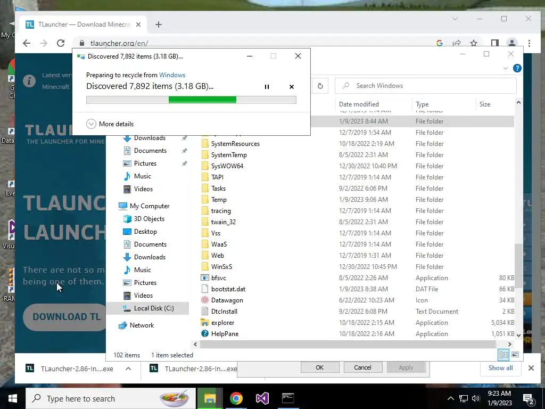Open a new Chrome tab

click(159, 24)
